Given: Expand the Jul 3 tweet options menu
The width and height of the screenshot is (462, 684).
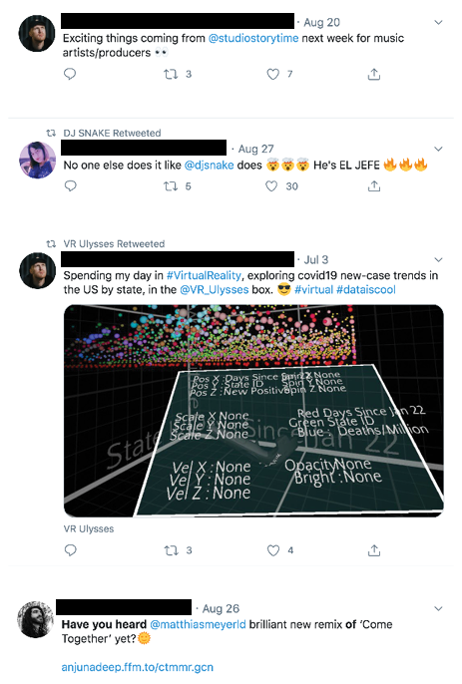Looking at the screenshot, I should [x=438, y=259].
